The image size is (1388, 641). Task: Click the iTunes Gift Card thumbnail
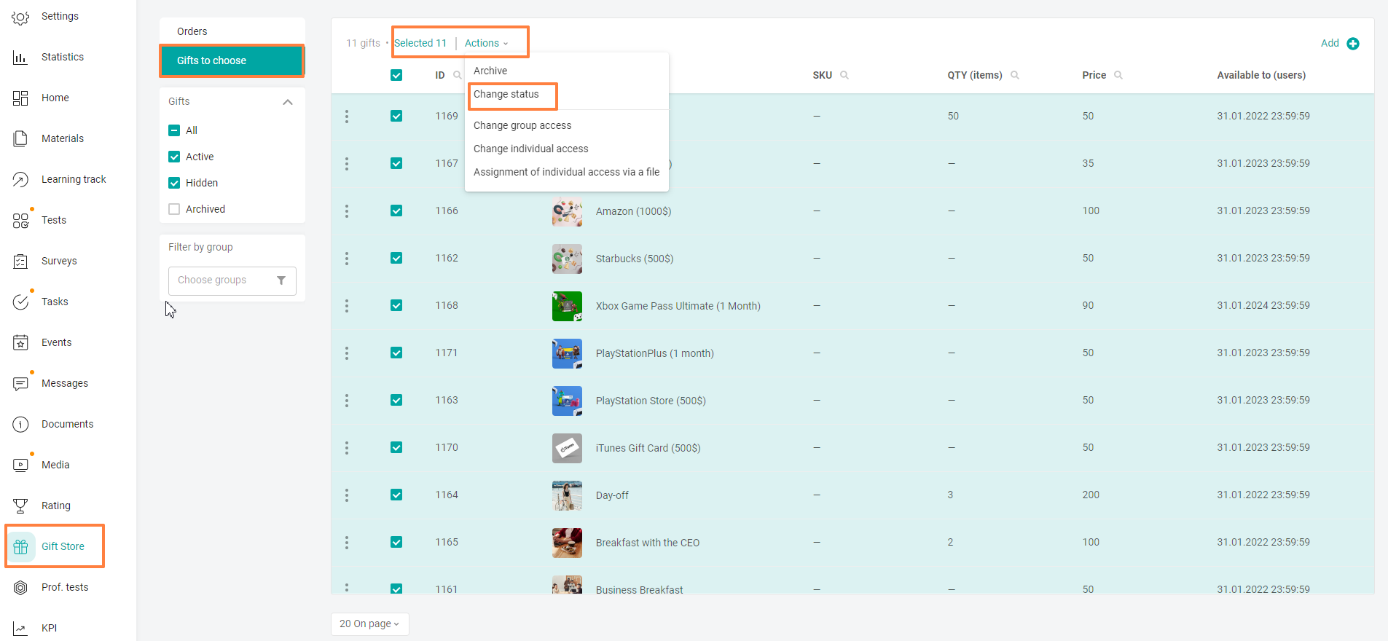(567, 448)
